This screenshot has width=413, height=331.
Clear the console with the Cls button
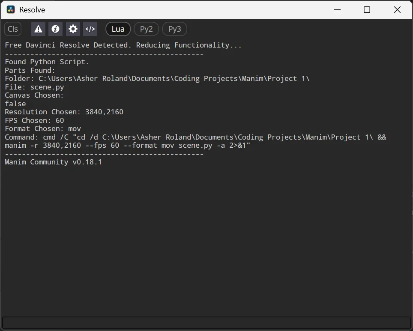coord(13,29)
